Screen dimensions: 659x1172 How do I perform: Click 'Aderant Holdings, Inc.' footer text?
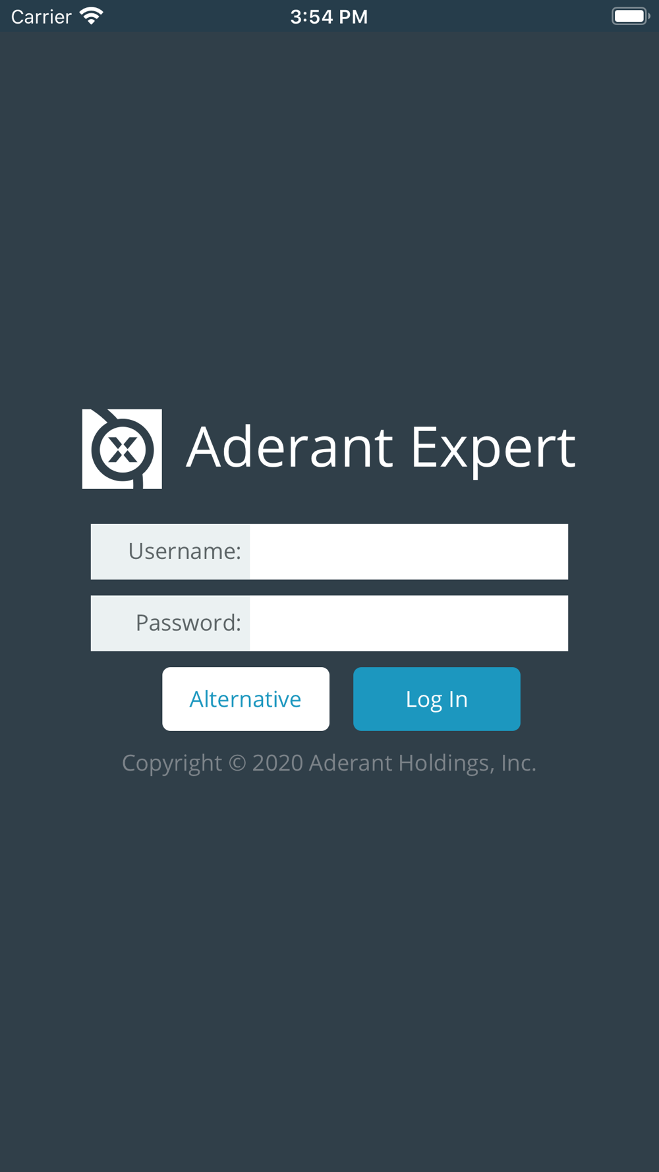422,763
